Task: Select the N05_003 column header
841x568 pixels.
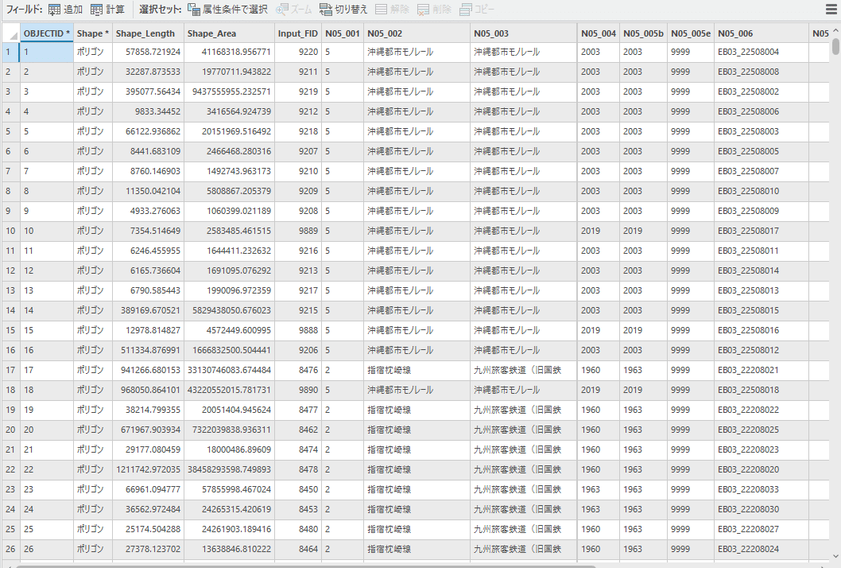Action: click(524, 33)
